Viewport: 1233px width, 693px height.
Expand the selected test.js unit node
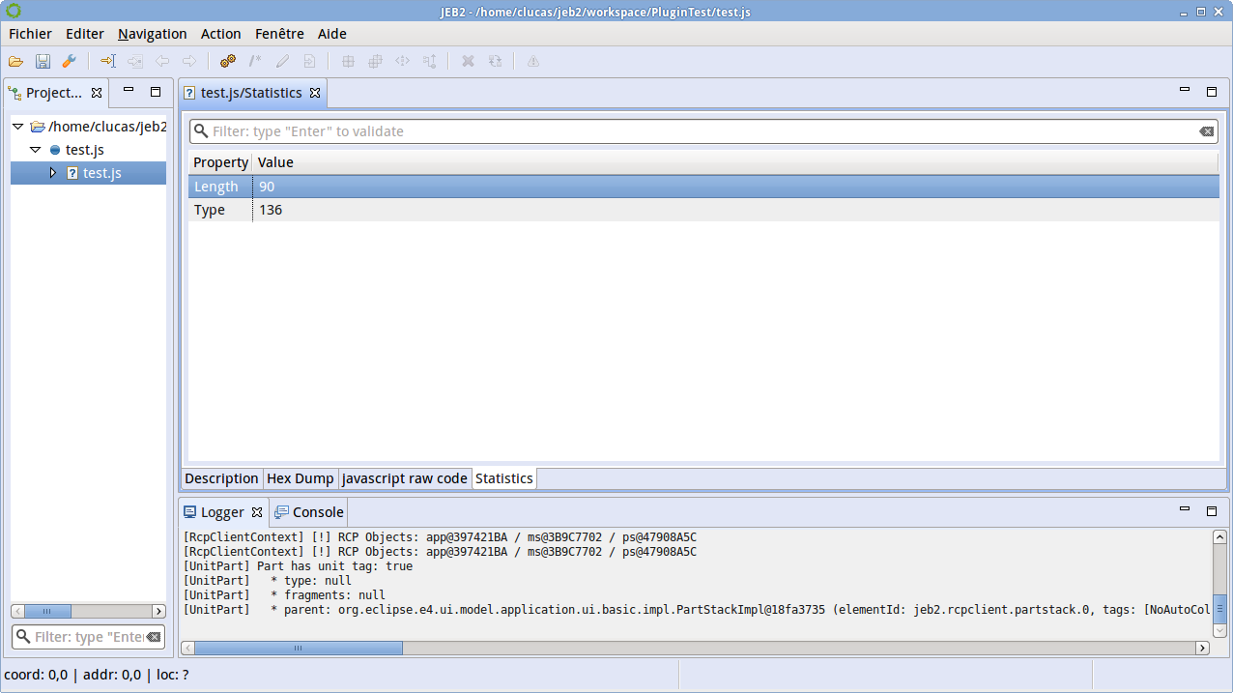53,173
